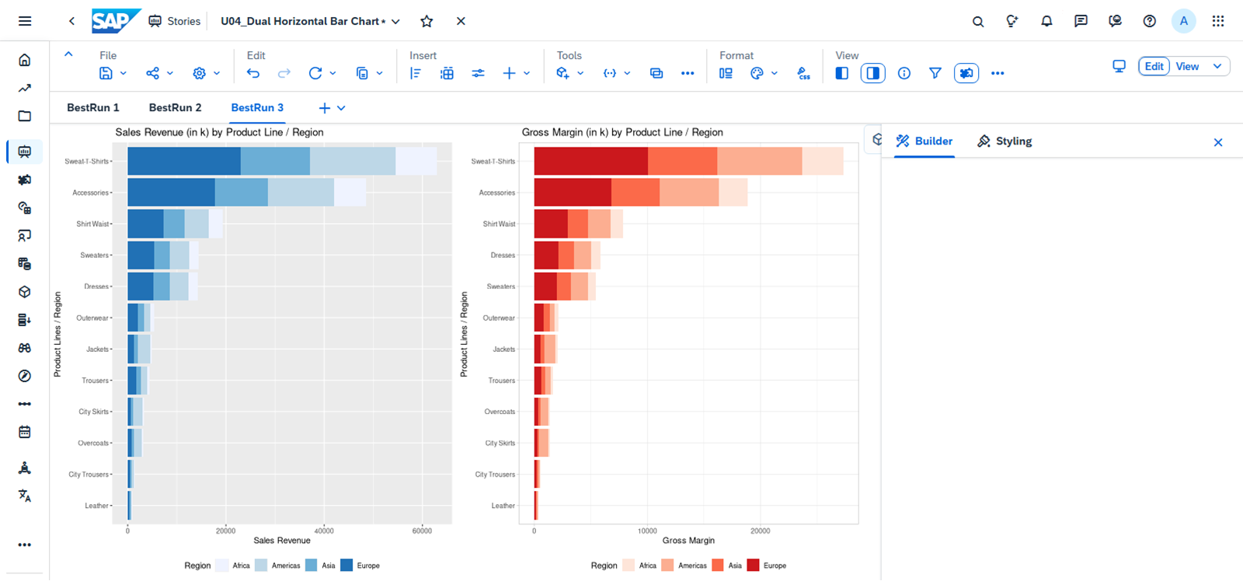
Task: Open search with the magnifier icon
Action: [978, 22]
